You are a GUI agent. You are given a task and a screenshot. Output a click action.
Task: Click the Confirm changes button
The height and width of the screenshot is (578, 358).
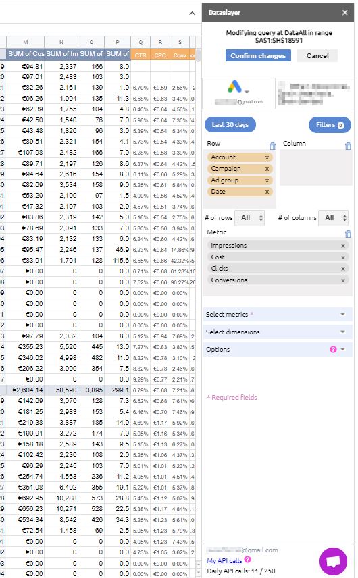258,55
